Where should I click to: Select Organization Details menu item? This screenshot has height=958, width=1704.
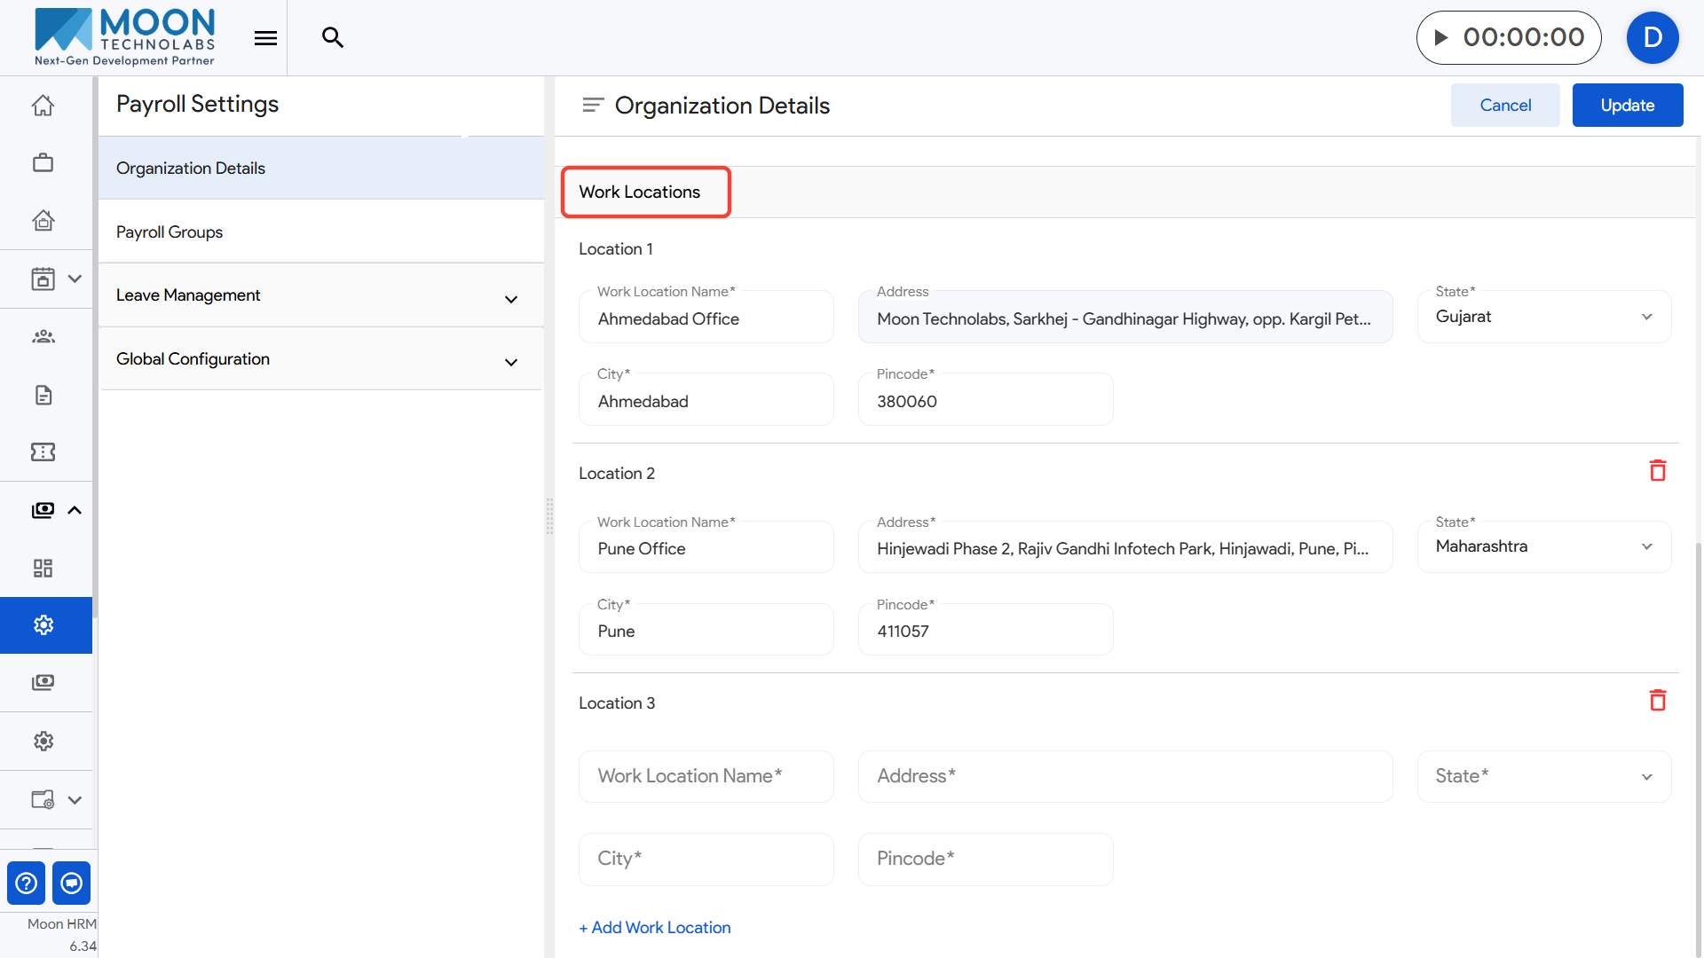coord(191,168)
